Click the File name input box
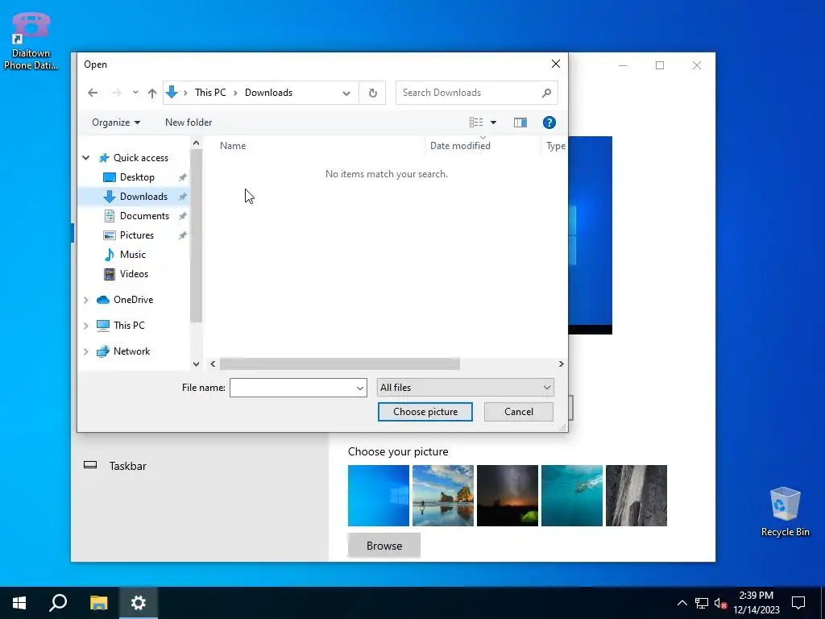The image size is (825, 619). 292,388
